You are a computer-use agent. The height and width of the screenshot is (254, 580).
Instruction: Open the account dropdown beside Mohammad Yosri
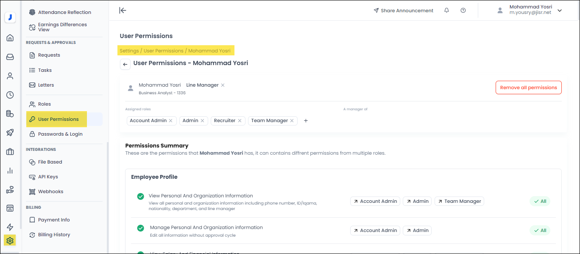tap(560, 10)
